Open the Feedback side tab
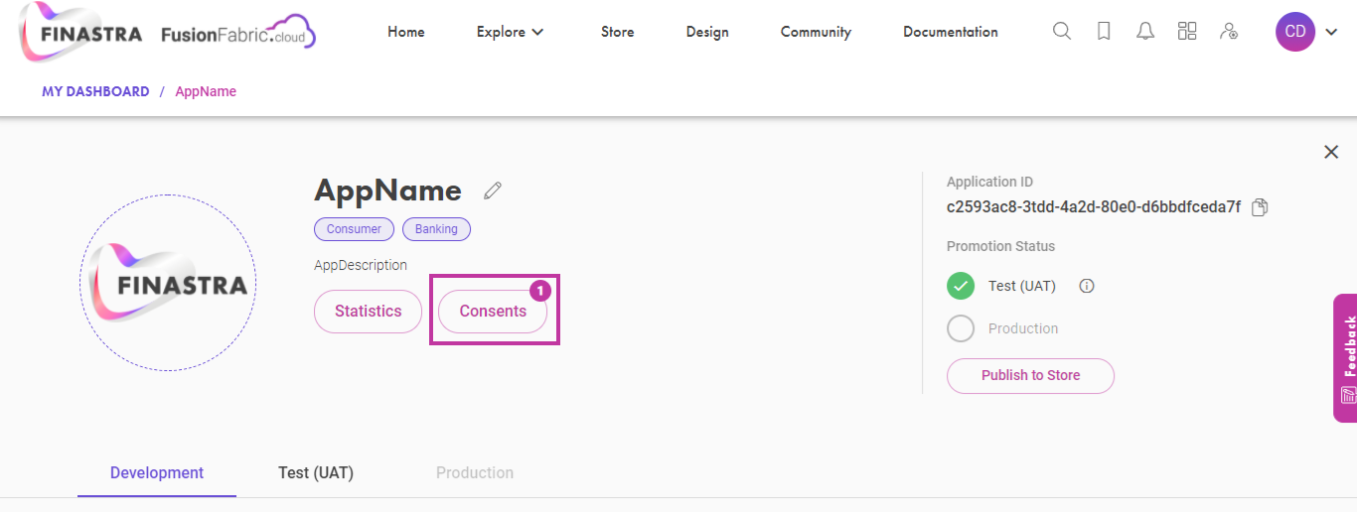This screenshot has width=1357, height=512. (1345, 358)
